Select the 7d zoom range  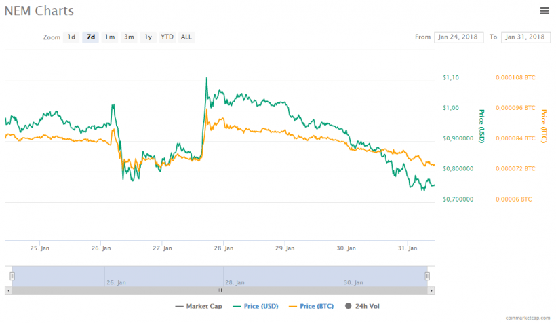tap(90, 37)
